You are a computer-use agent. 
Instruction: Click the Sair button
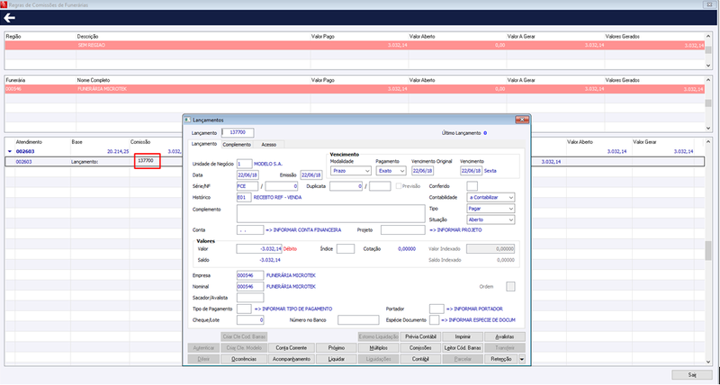point(692,374)
